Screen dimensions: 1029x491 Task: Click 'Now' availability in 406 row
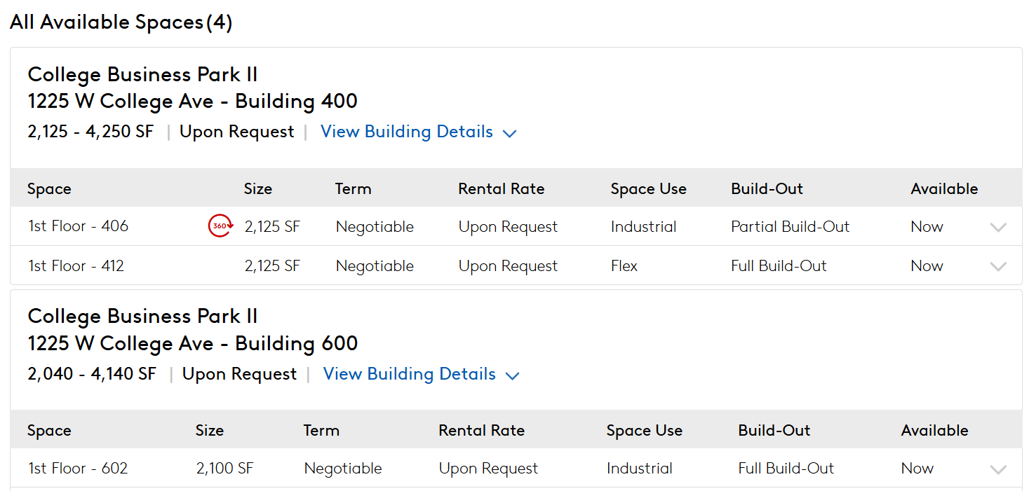[x=927, y=226]
